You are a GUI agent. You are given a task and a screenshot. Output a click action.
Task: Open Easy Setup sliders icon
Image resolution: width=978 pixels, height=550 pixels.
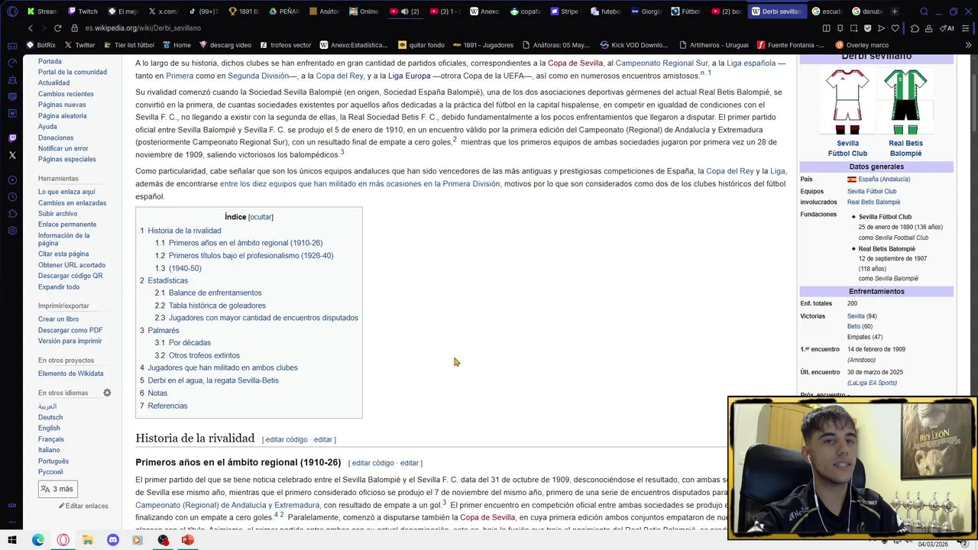[x=965, y=28]
